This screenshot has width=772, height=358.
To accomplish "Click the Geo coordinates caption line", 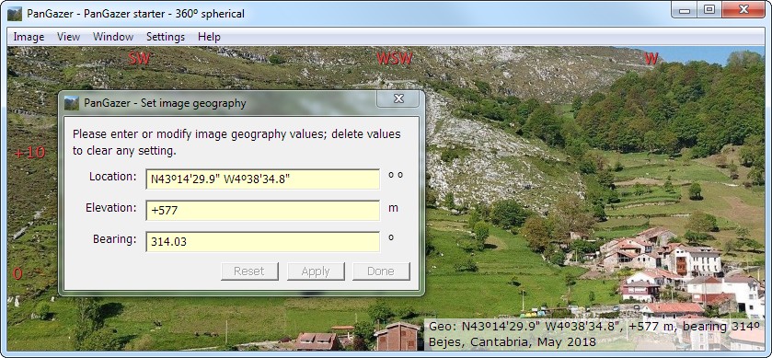I will 594,327.
